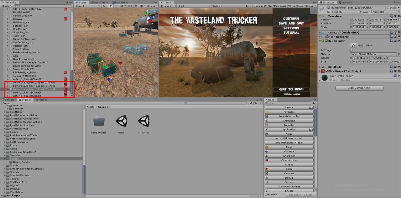The image size is (401, 198).
Task: Toggle VSync in Game view
Action: 291,6
